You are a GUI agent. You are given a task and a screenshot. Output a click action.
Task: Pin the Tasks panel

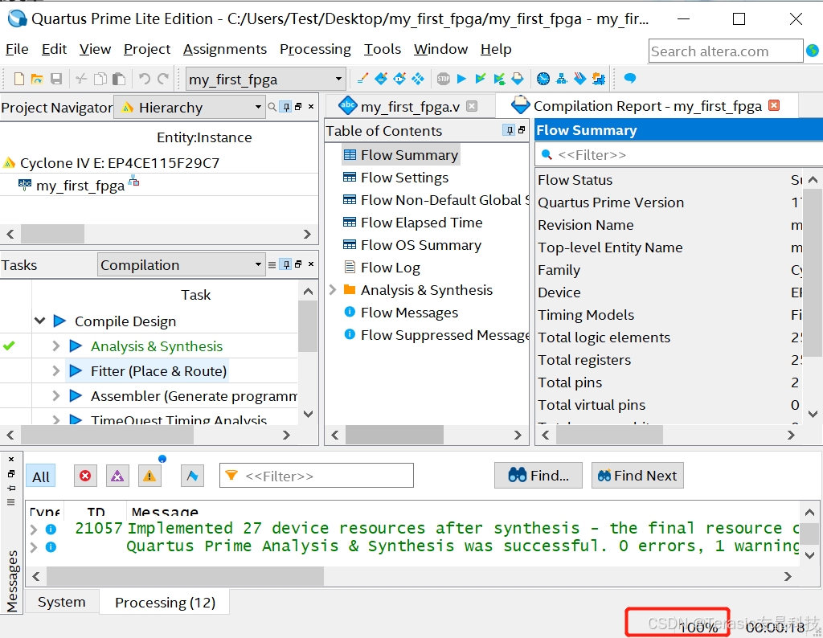(285, 264)
